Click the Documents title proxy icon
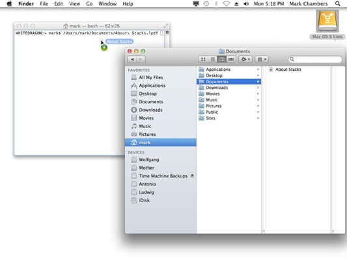 pos(221,51)
